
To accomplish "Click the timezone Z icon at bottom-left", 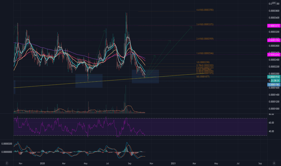I will tap(7, 163).
